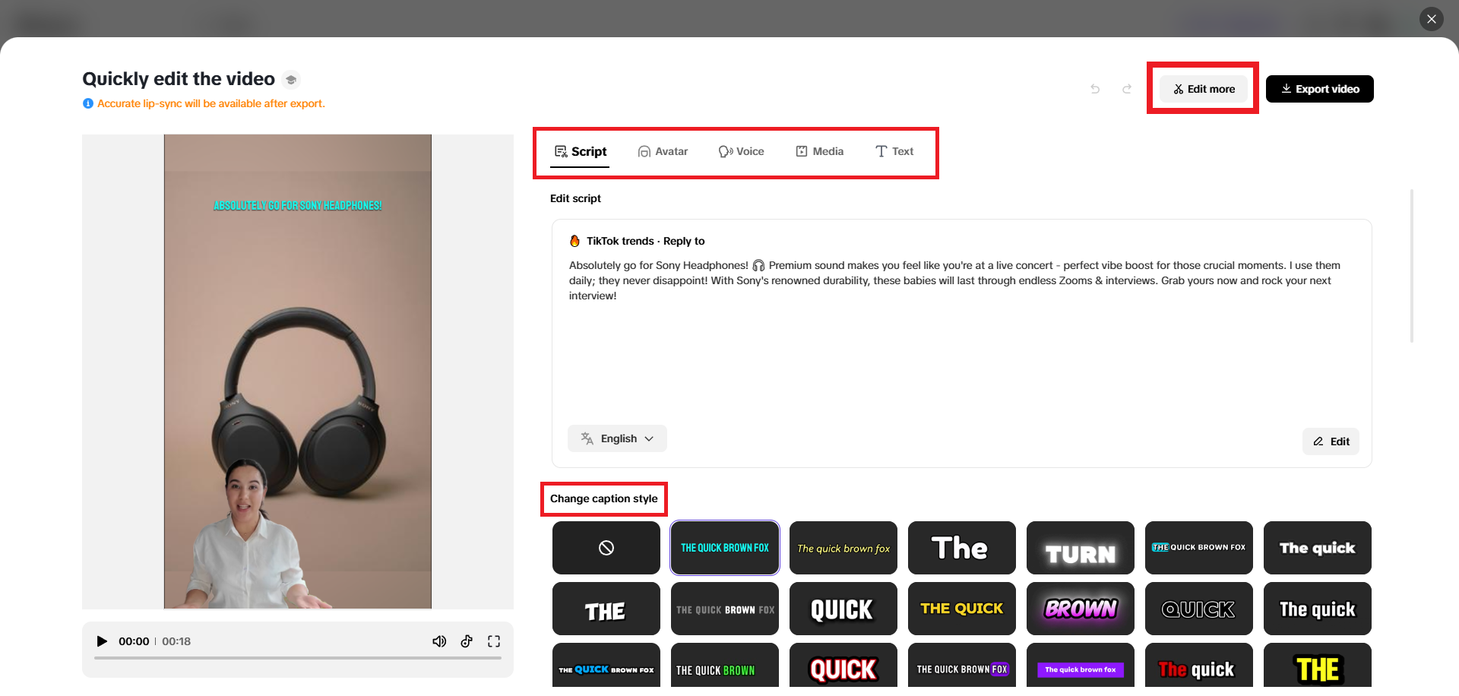This screenshot has height=696, width=1459.
Task: Click the Export video button
Action: pos(1319,89)
